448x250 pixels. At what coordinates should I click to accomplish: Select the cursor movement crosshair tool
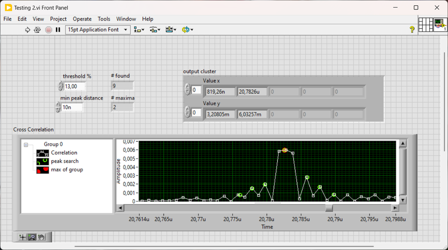tap(22, 237)
